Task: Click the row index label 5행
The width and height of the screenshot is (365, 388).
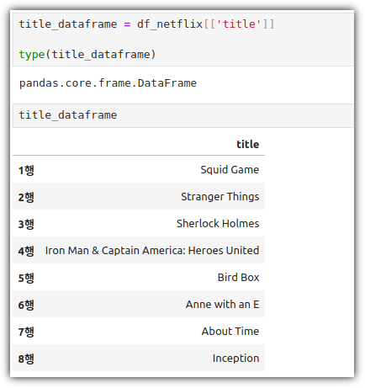Action: (x=26, y=278)
